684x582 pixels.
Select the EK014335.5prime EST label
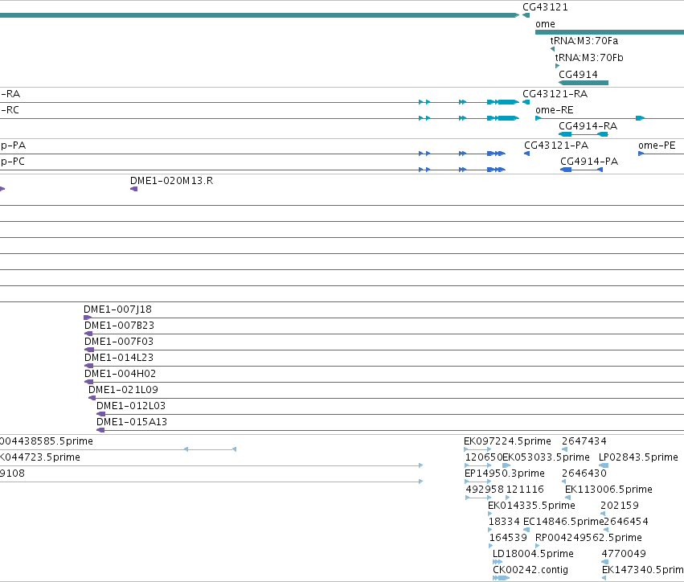coord(531,506)
